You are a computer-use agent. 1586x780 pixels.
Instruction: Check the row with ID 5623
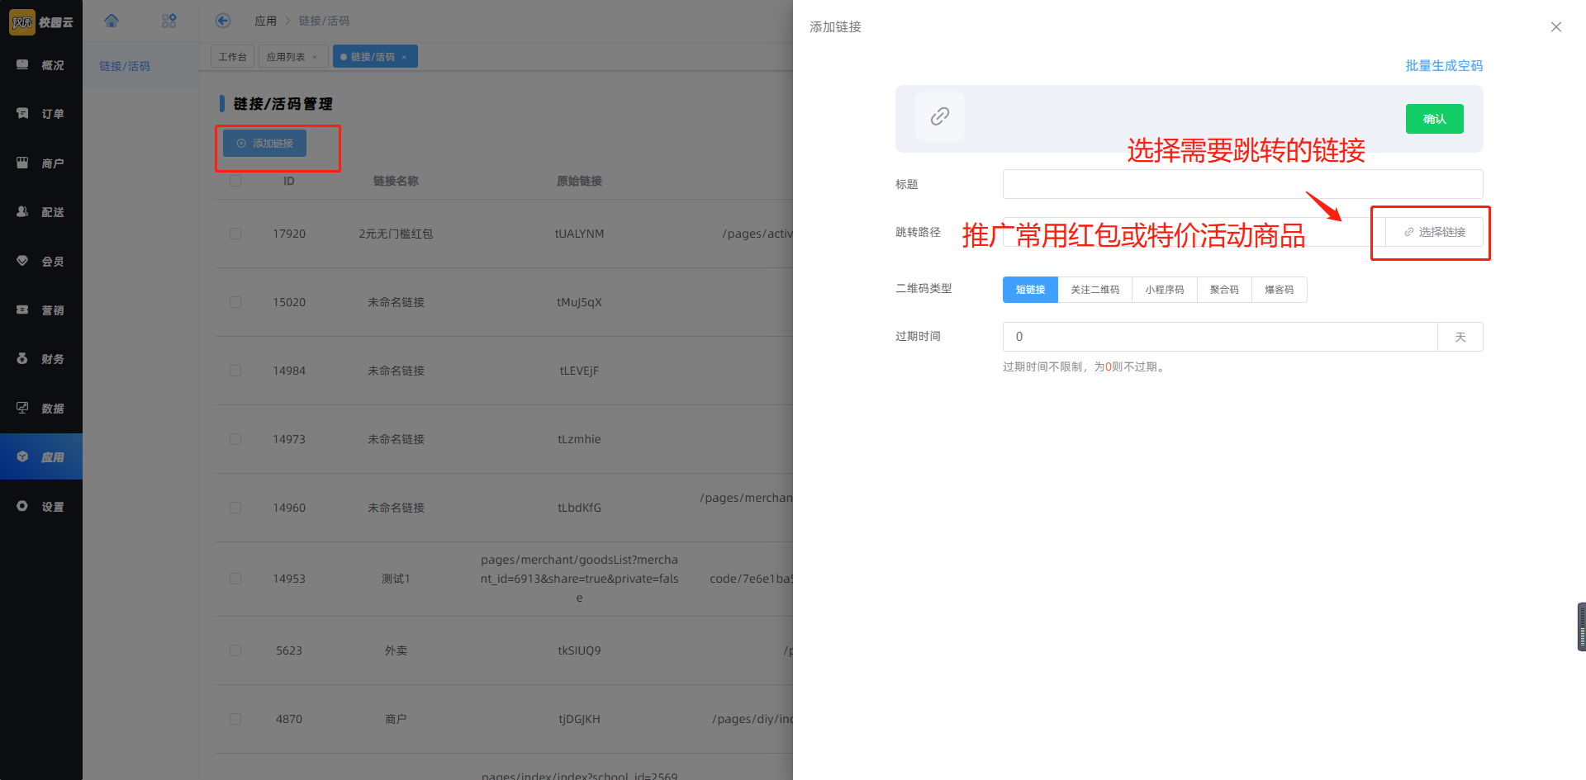tap(235, 650)
